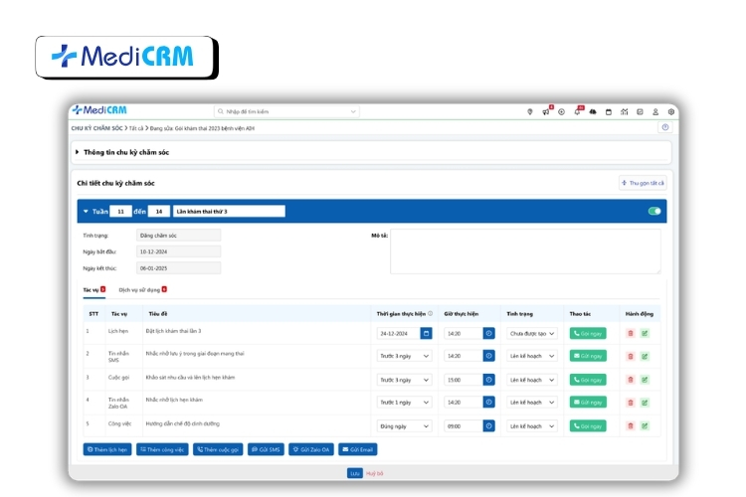Screen dimensions: 746x497
Task: Open time picker for 'Đặt lịch khám thai lần 3'
Action: (488, 333)
